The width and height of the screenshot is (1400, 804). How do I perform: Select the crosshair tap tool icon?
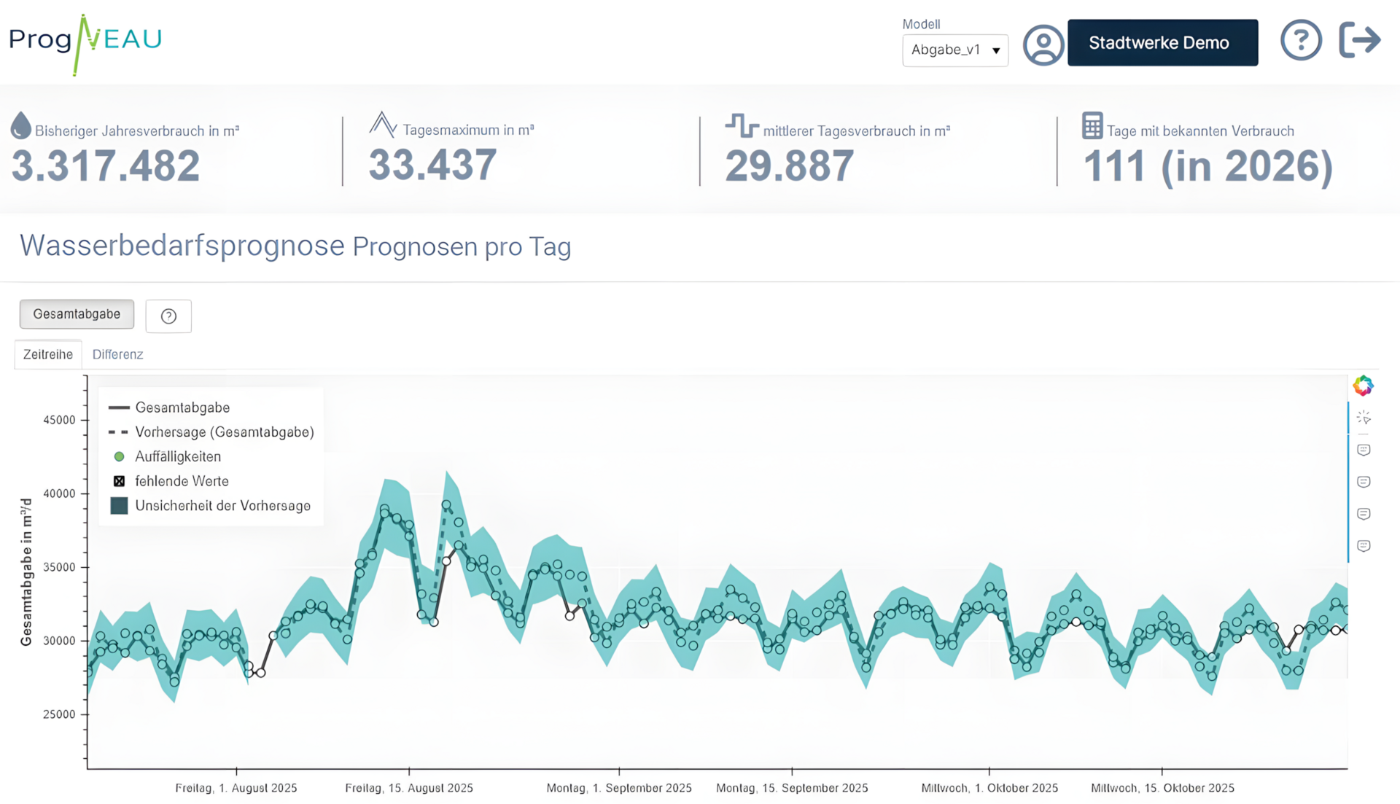(x=1364, y=418)
